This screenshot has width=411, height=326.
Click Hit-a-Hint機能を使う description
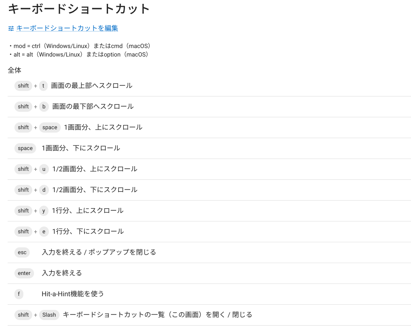73,294
